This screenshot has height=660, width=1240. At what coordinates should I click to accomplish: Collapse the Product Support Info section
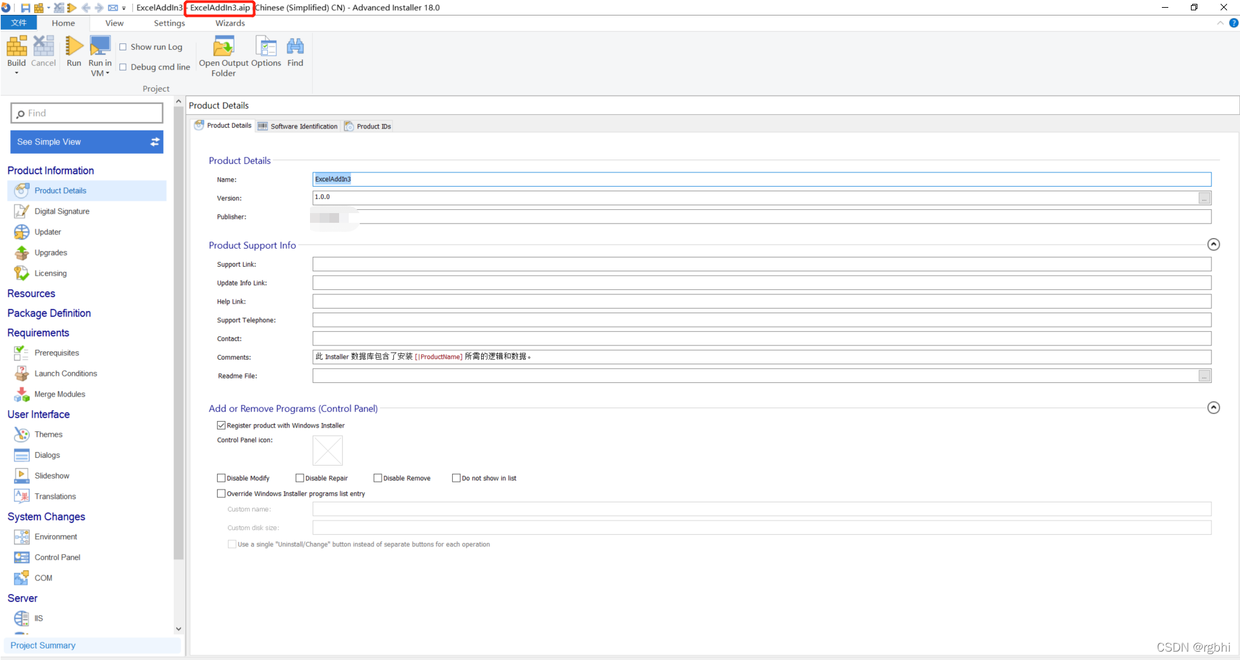point(1214,245)
